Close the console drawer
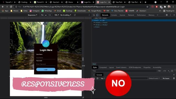Image resolution: width=176 pixels, height=99 pixels. point(174,75)
